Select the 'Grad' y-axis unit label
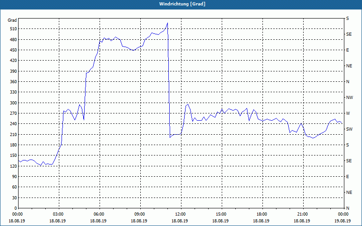The width and height of the screenshot is (362, 226). click(x=12, y=20)
